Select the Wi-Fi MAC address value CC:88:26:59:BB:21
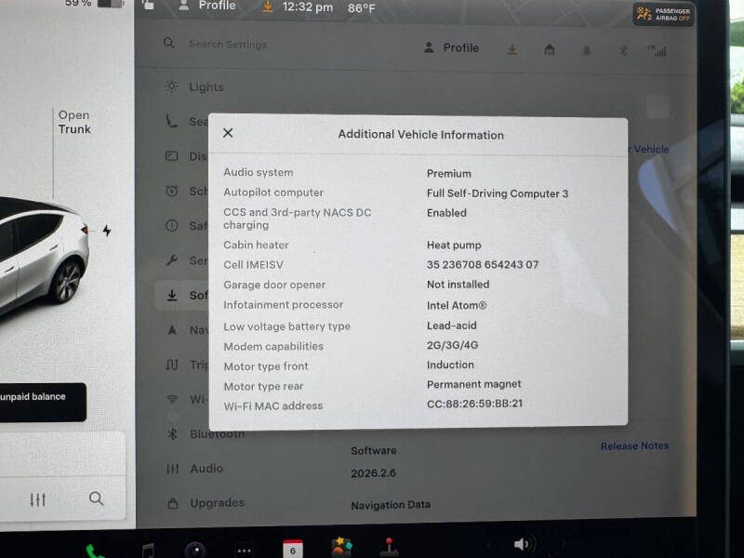Screen dimensions: 744x558 (474, 404)
